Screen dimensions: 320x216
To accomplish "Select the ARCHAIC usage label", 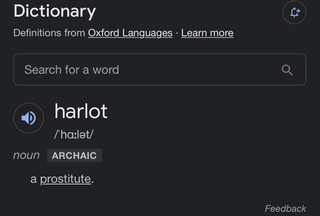I will point(74,156).
